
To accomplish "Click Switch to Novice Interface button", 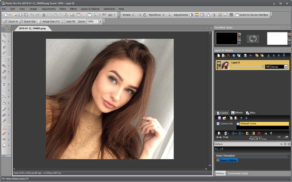I will [252, 15].
